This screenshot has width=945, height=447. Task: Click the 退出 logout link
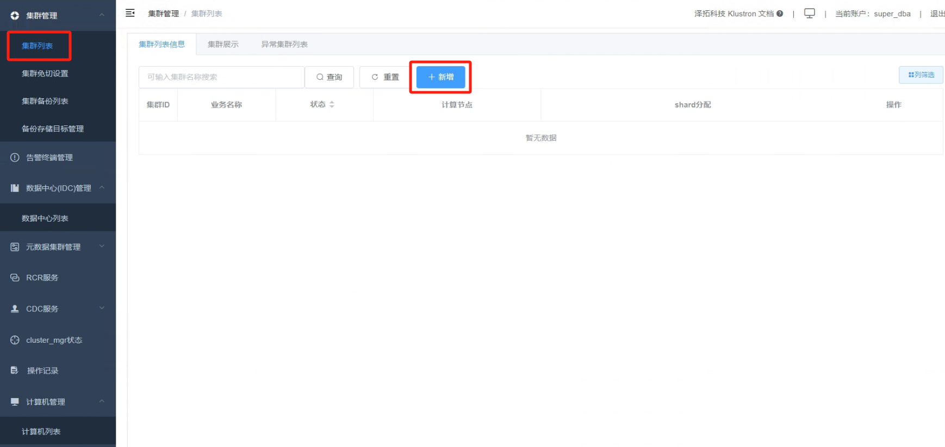point(937,14)
